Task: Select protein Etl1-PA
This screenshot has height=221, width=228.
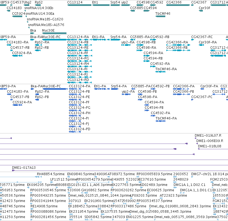Action: [x=102, y=89]
